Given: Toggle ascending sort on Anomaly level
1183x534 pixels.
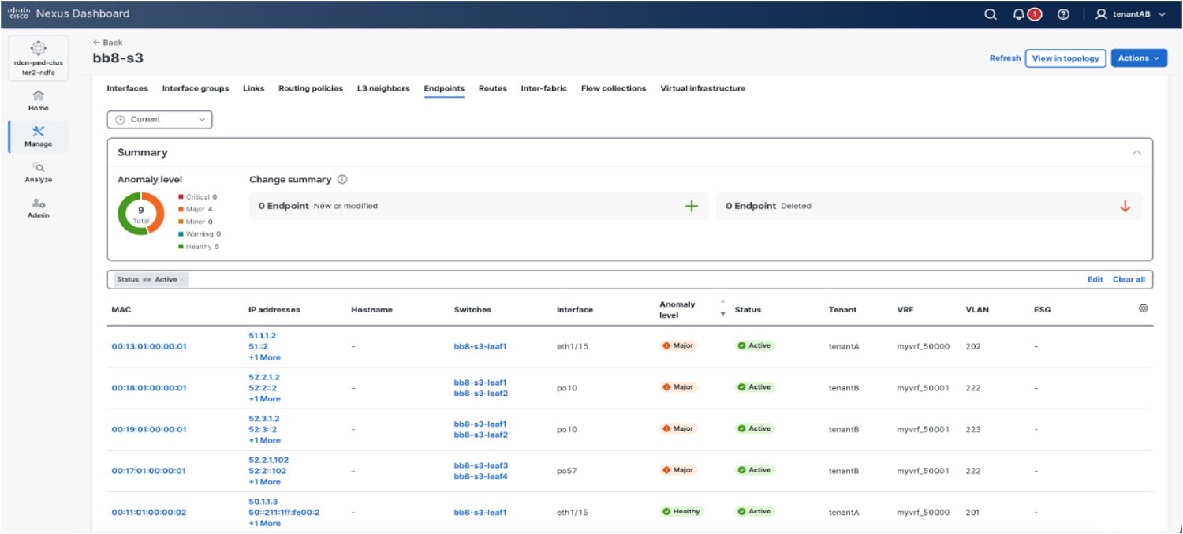Looking at the screenshot, I should [723, 301].
